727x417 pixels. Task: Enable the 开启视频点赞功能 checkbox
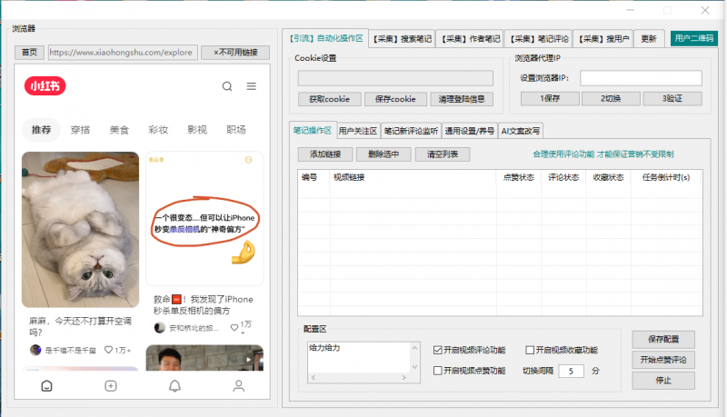click(x=438, y=371)
